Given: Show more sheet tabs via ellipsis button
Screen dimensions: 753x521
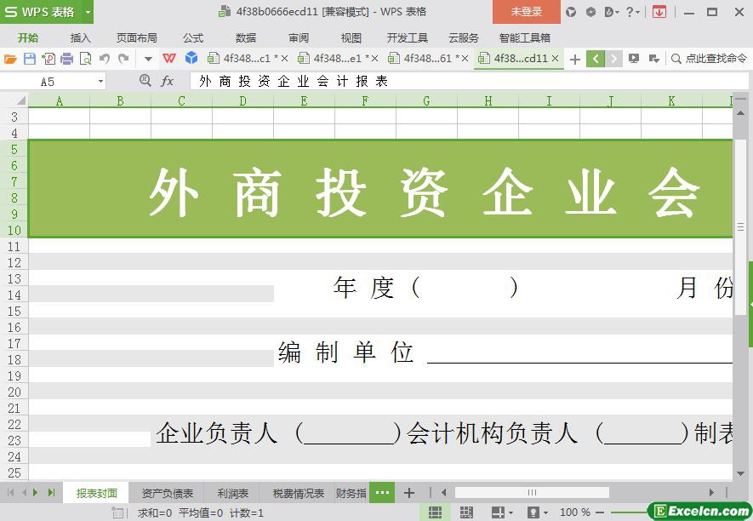Looking at the screenshot, I should pyautogui.click(x=382, y=493).
